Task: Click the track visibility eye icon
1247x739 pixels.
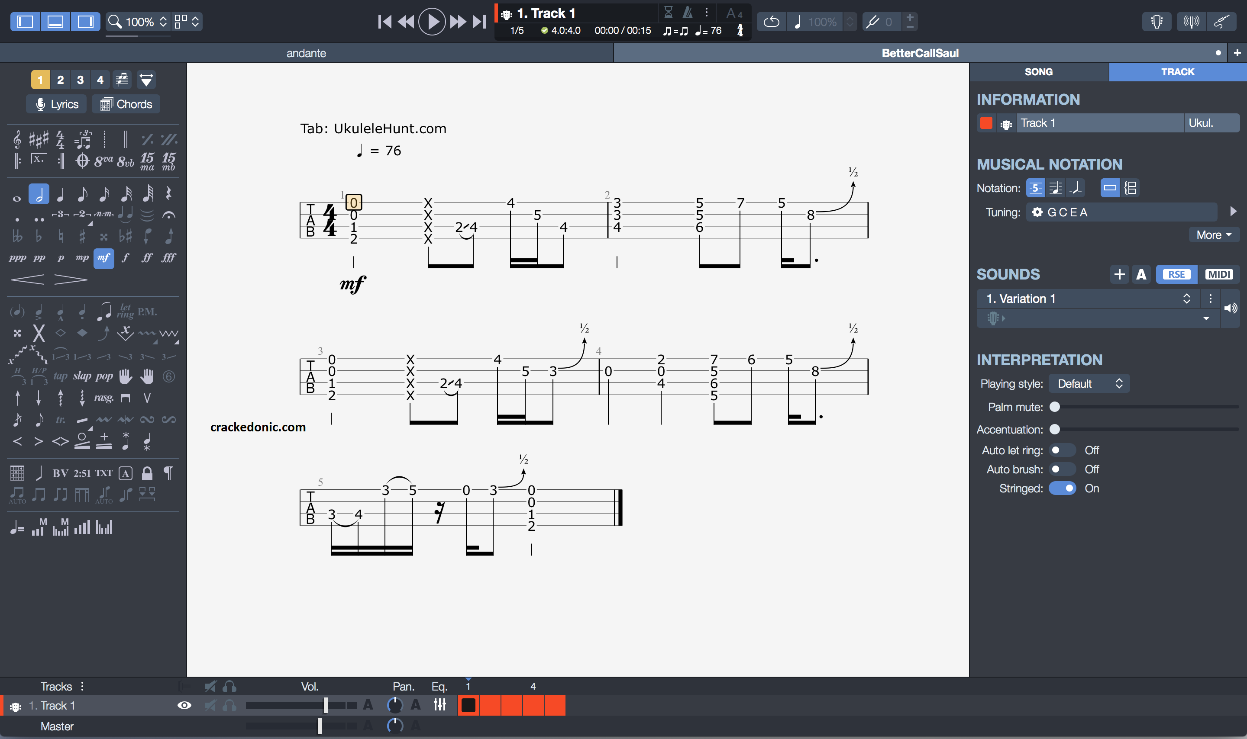Action: point(185,706)
